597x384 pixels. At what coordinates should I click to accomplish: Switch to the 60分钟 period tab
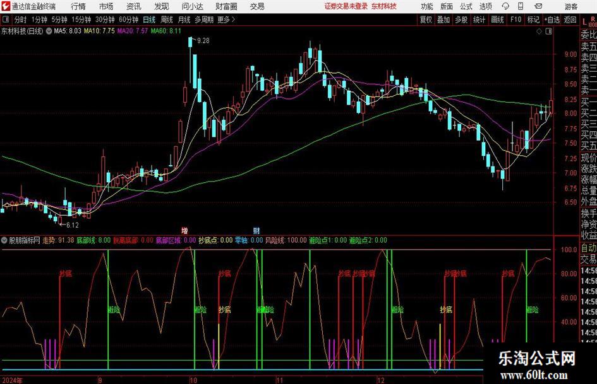pos(129,20)
